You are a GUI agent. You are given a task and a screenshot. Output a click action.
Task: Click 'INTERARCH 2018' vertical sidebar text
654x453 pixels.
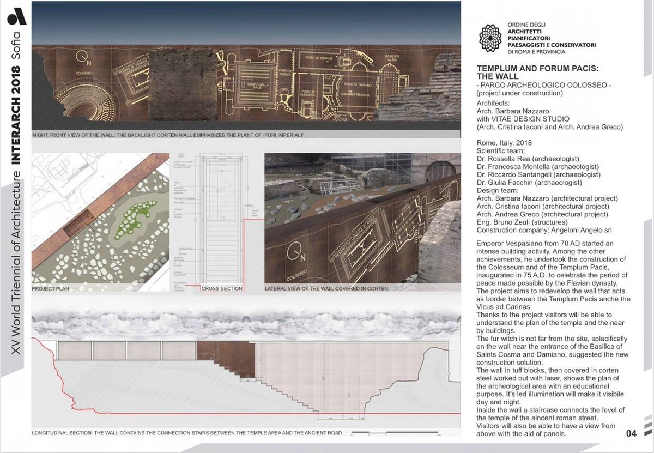(x=17, y=114)
